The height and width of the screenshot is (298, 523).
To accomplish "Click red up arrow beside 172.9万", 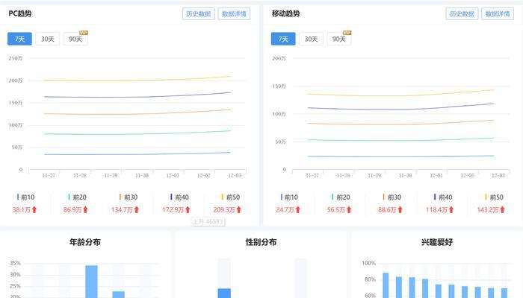I will click(x=188, y=210).
